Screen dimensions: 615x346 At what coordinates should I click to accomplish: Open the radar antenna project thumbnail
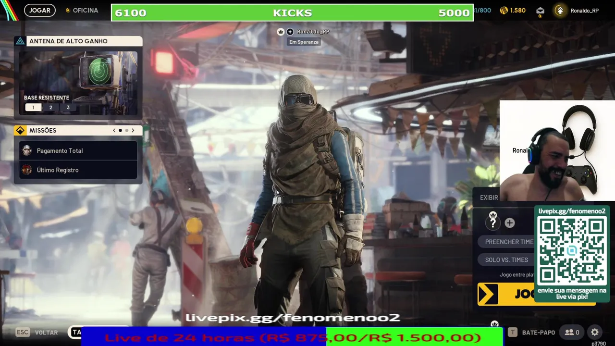pos(78,83)
